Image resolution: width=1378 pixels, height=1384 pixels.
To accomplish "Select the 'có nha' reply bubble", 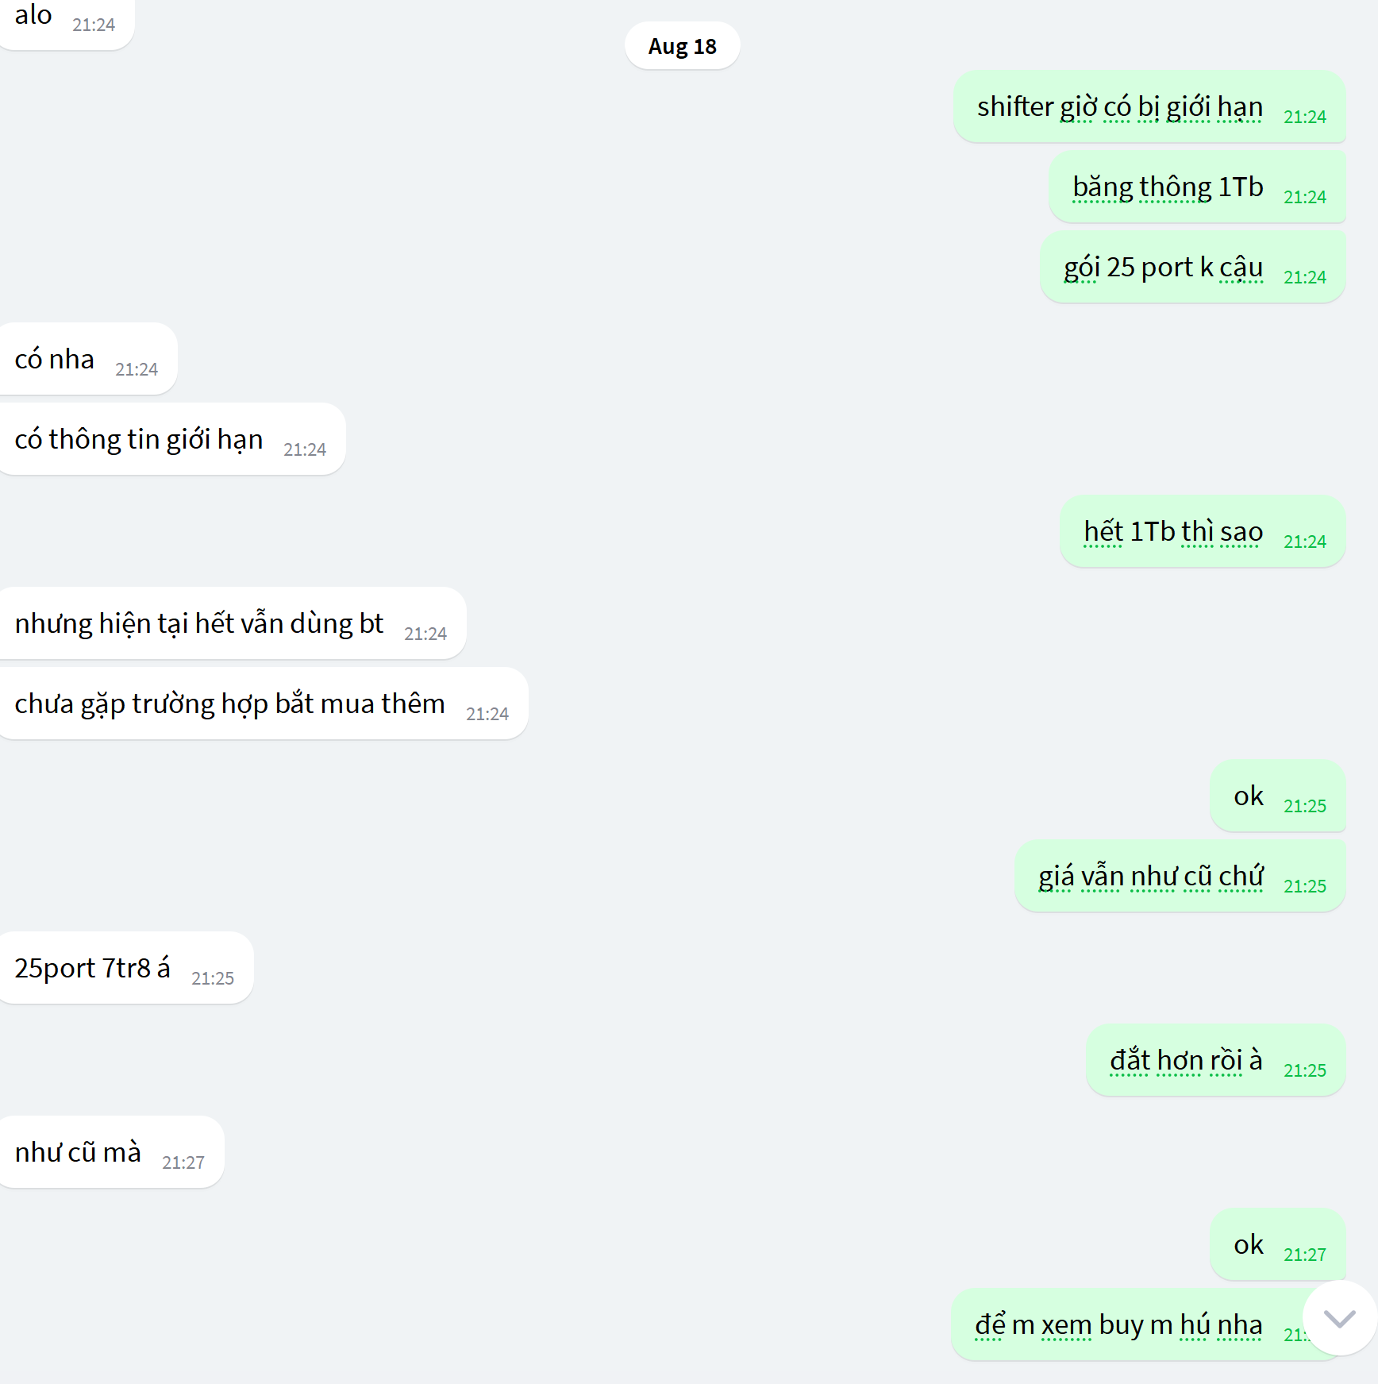I will tap(87, 359).
